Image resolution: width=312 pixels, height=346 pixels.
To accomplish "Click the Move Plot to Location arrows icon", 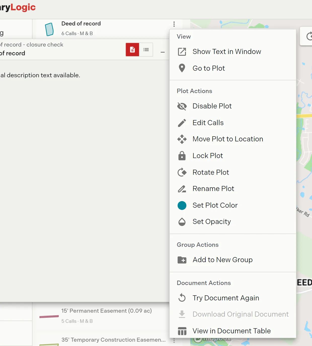I will [x=182, y=139].
